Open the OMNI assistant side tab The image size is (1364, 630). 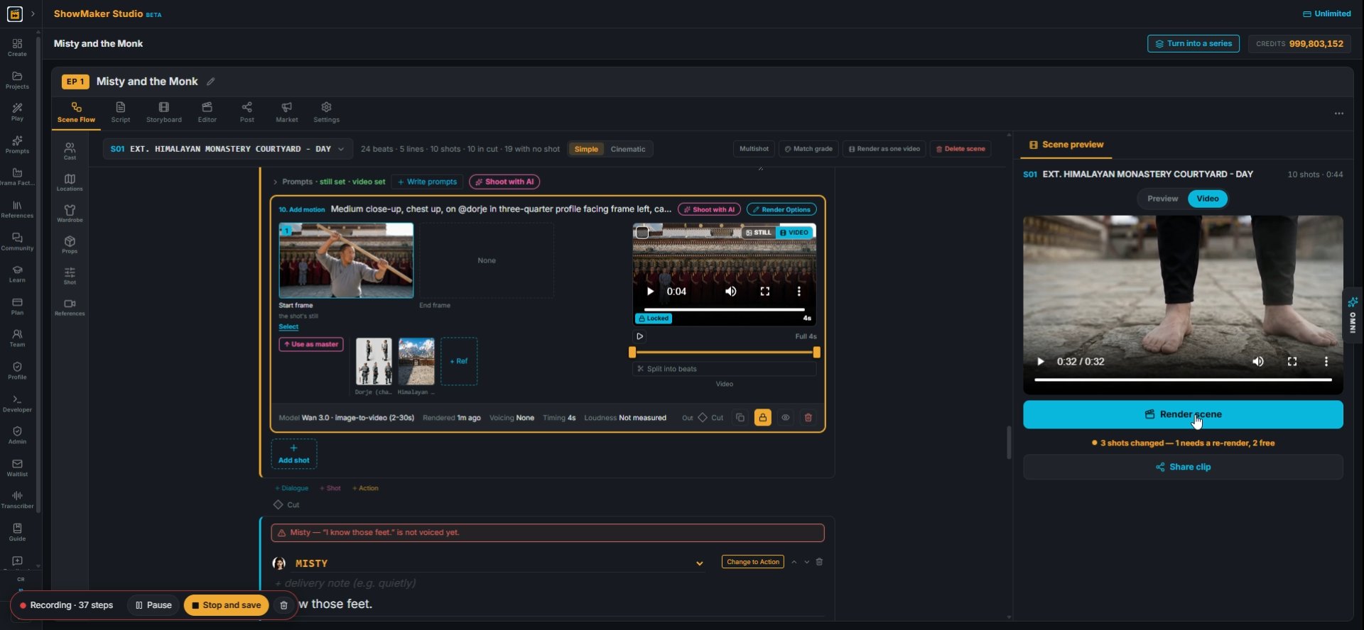pos(1353,316)
